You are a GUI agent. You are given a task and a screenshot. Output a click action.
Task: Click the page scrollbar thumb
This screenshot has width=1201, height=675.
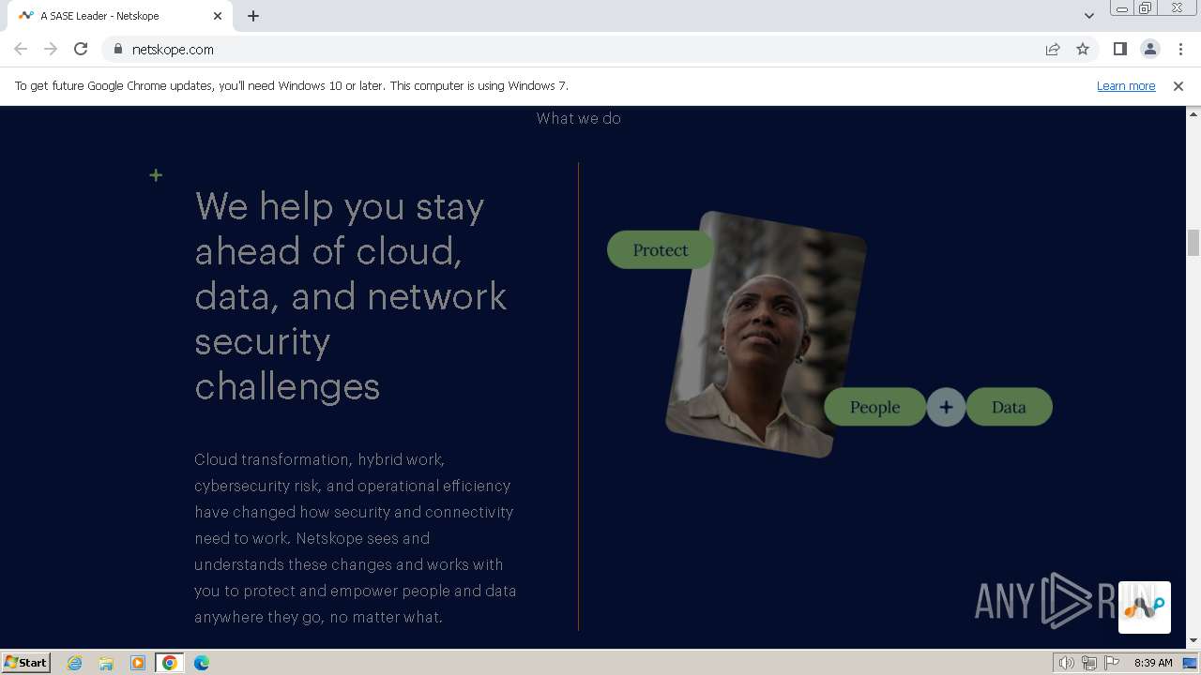click(x=1193, y=242)
